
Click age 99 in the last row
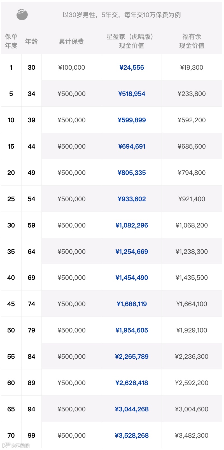click(31, 435)
